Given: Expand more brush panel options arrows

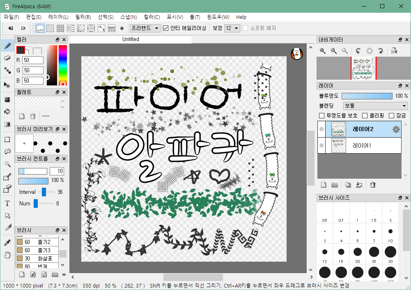Looking at the screenshot, I should pyautogui.click(x=64, y=274).
